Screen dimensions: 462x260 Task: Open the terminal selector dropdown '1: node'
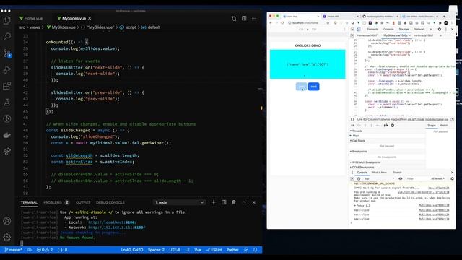tap(180, 202)
